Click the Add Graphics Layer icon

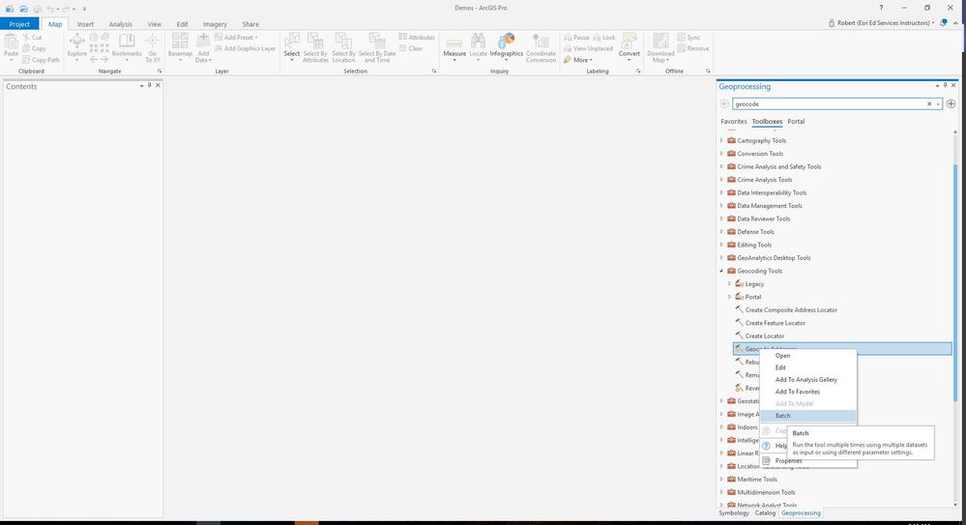(x=219, y=48)
